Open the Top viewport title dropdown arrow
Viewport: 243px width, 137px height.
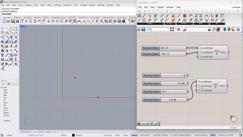coord(26,26)
